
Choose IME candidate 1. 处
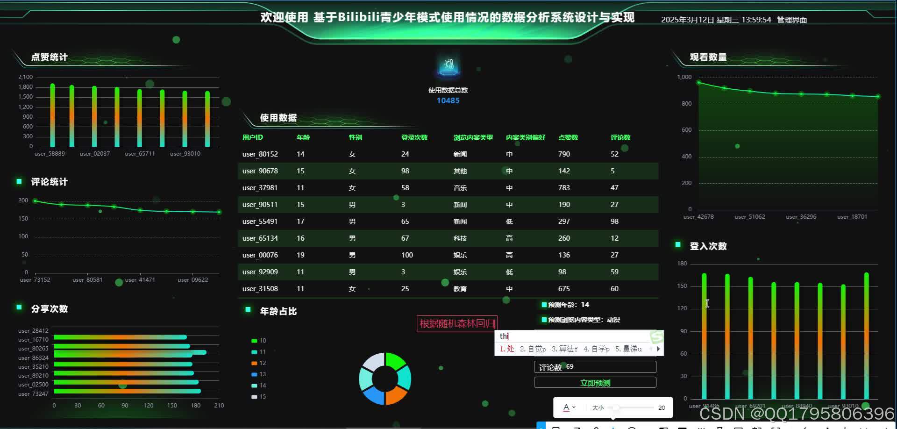[x=507, y=349]
